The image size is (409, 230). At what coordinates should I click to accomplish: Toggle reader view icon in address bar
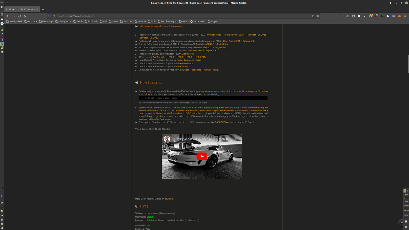313,16
